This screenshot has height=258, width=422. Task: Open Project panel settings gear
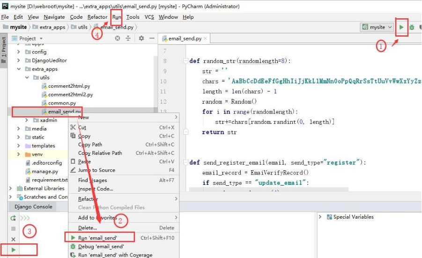coord(141,38)
